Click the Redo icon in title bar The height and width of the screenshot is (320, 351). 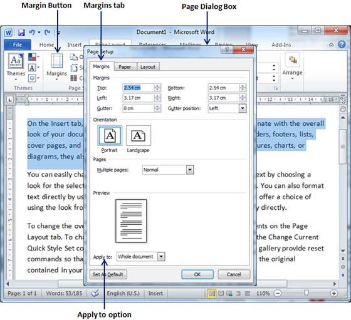47,33
